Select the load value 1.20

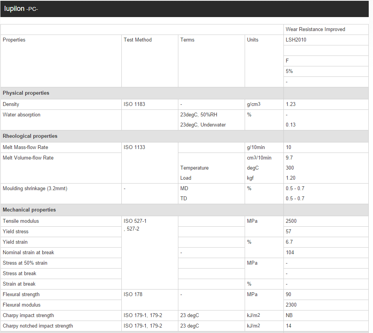coord(290,178)
